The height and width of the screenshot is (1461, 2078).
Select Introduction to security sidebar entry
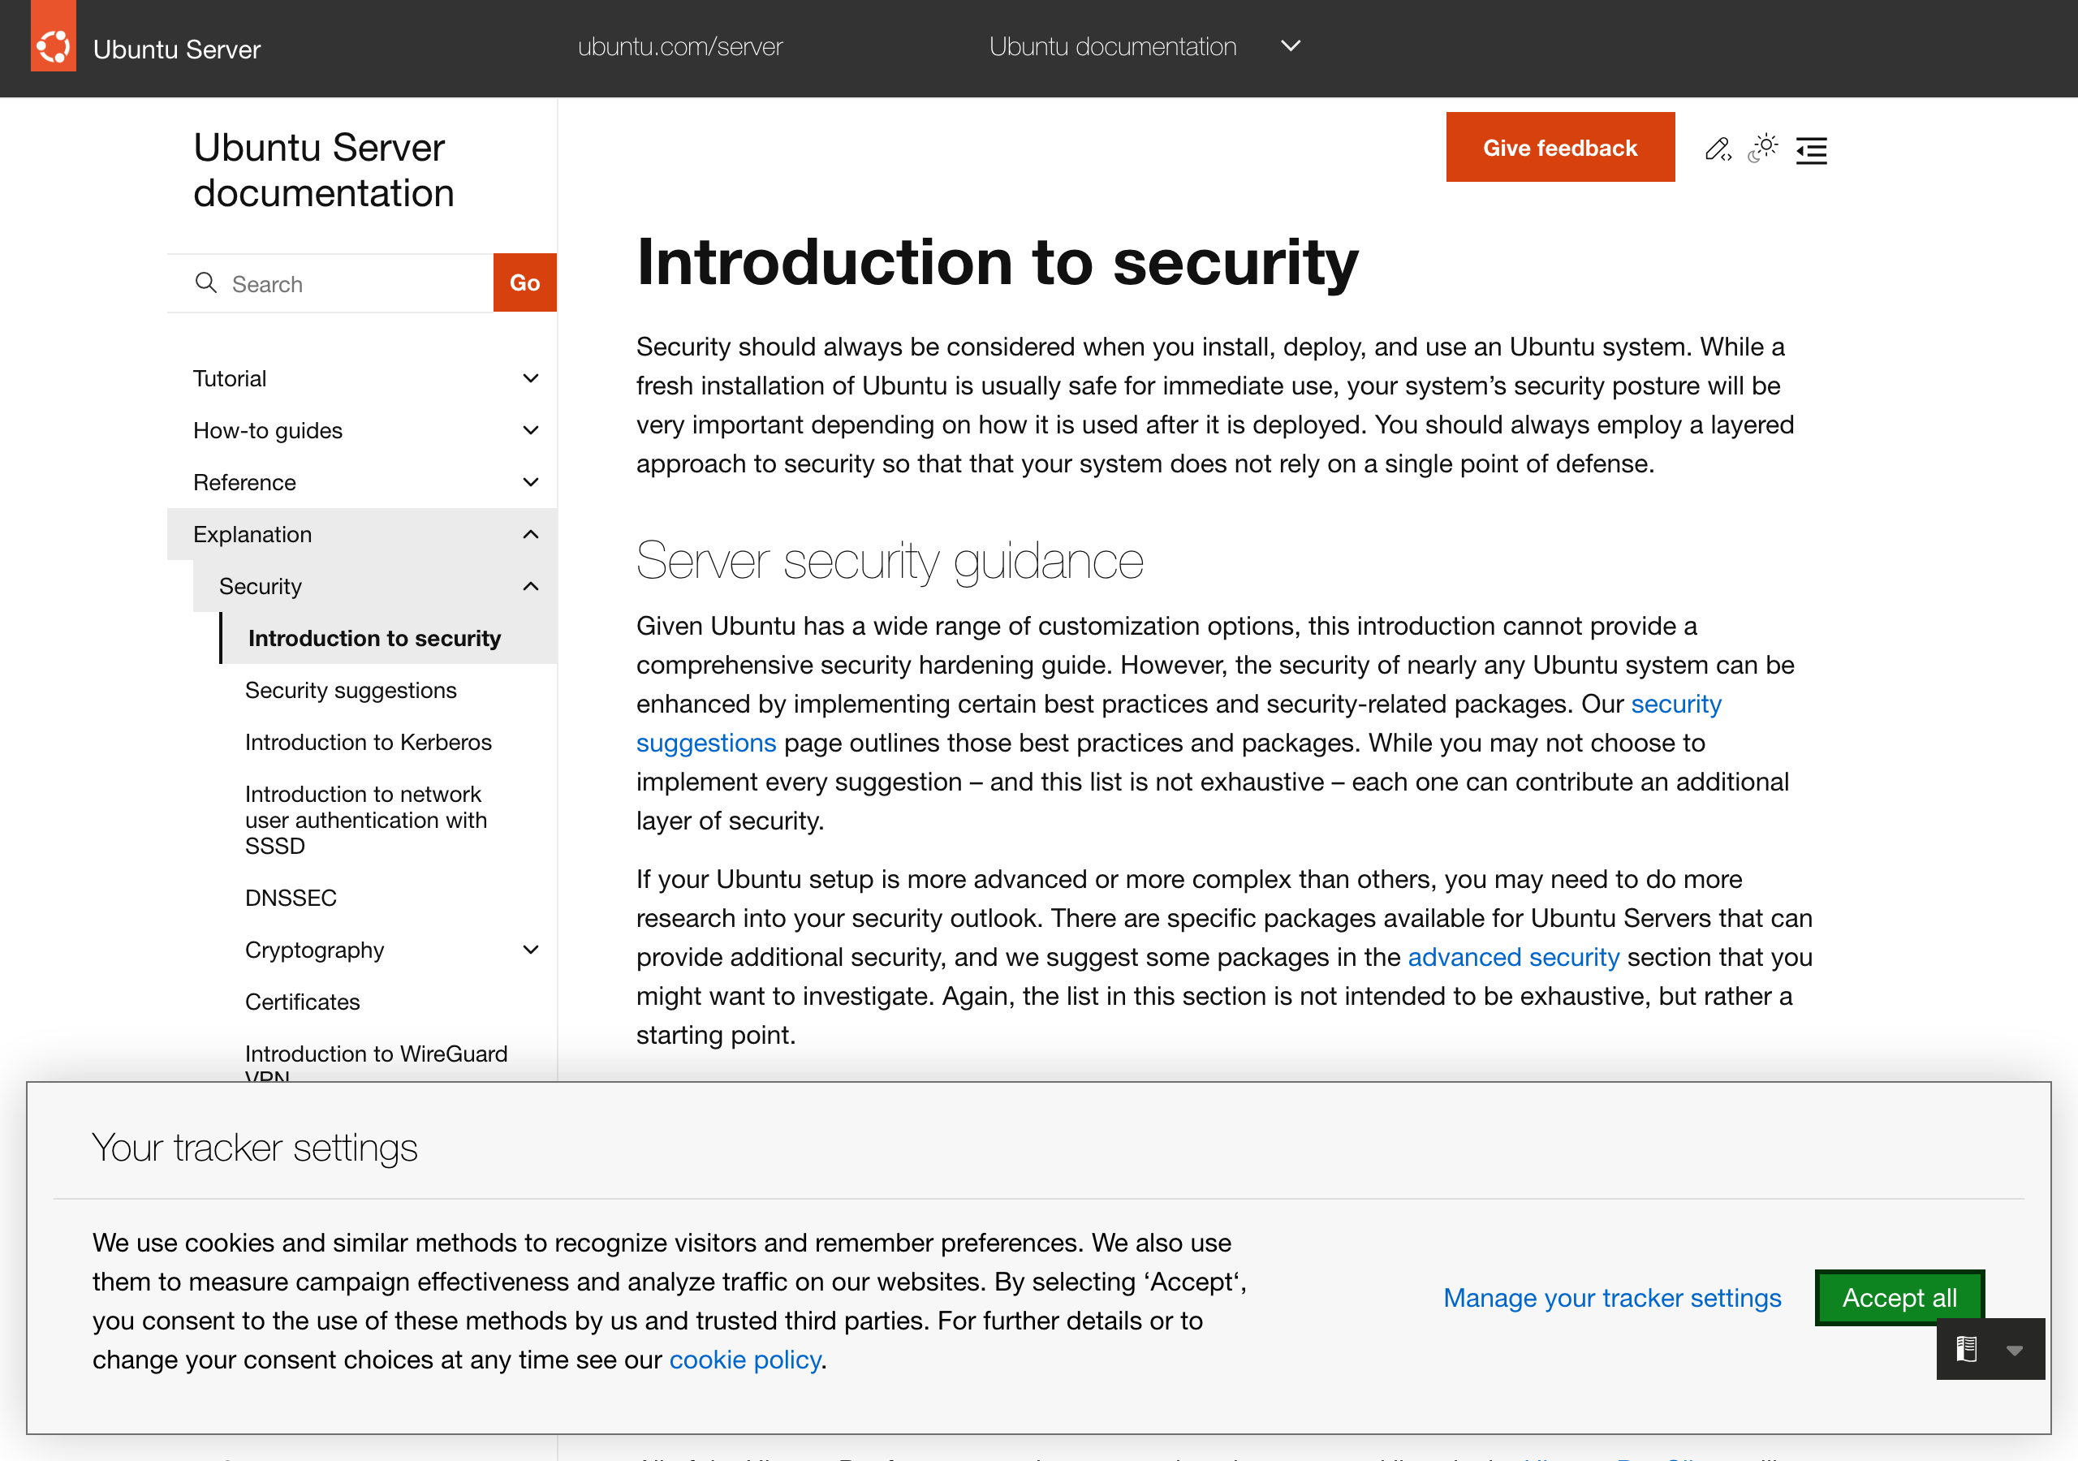tap(375, 638)
